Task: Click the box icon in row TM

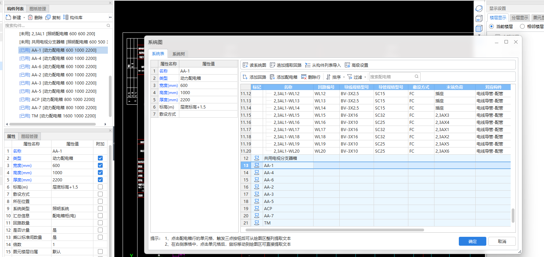Action: pos(257,223)
